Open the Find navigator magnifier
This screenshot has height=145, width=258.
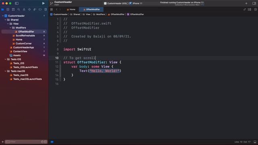19,10
